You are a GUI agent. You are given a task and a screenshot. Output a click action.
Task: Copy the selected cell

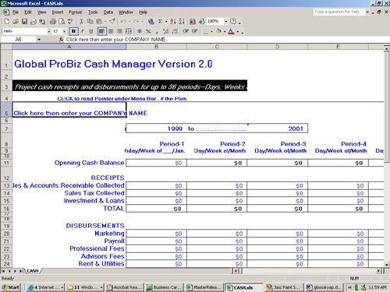(x=90, y=22)
